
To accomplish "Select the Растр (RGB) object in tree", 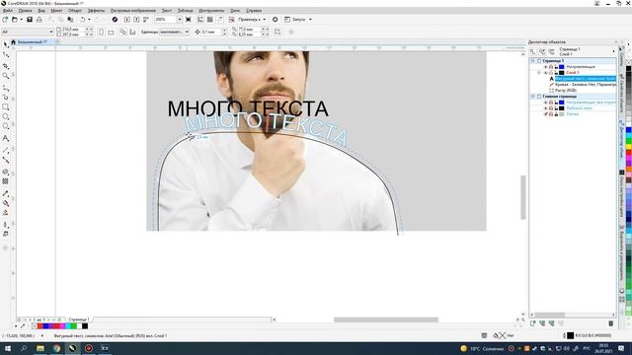I will click(566, 91).
